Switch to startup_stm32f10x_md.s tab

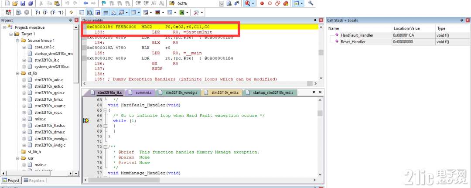(x=270, y=92)
